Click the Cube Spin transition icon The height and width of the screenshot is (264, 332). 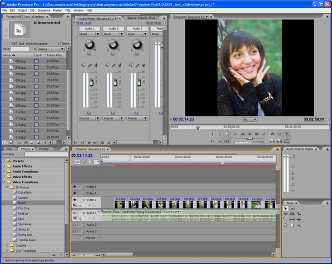15,193
